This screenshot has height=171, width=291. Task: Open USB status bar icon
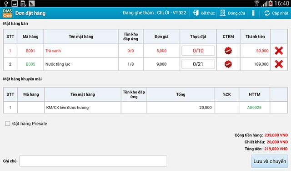(6, 3)
